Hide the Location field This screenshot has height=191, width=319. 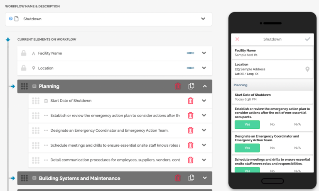pyautogui.click(x=190, y=68)
